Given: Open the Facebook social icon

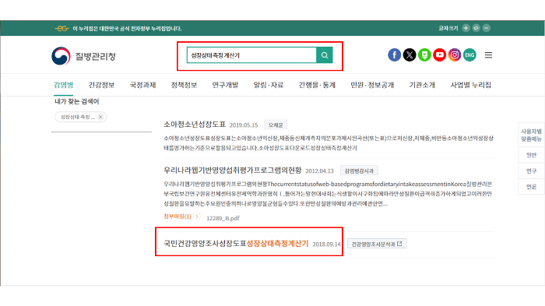Looking at the screenshot, I should tap(394, 55).
